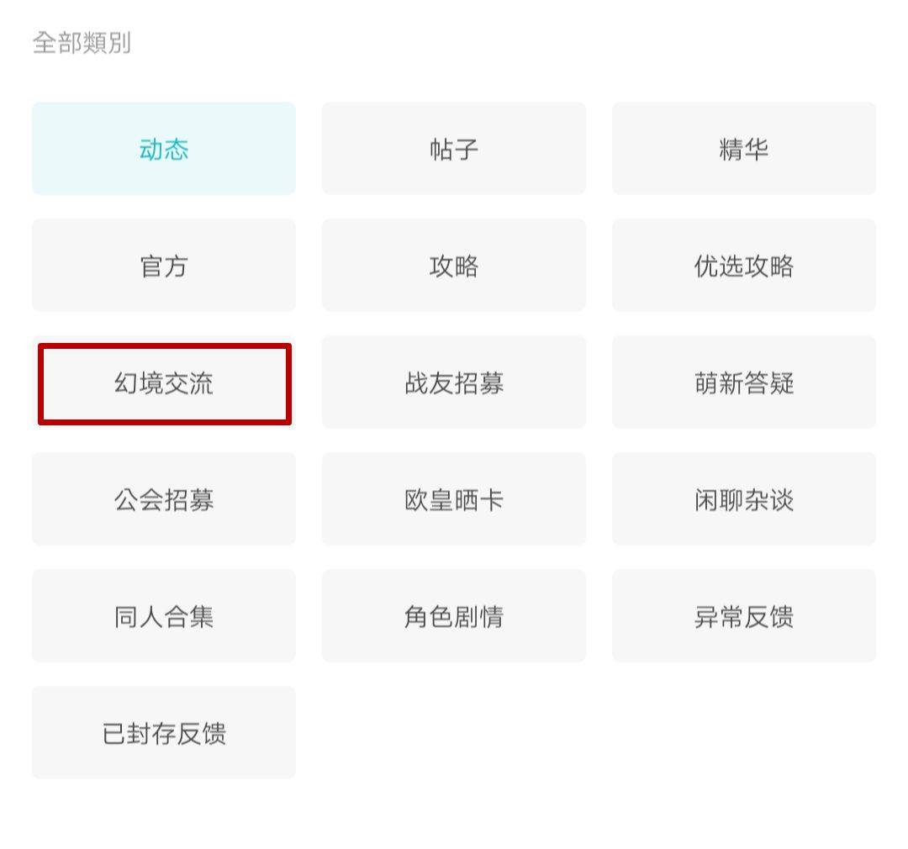
Task: Choose the 幻境交流 category
Action: pos(164,383)
